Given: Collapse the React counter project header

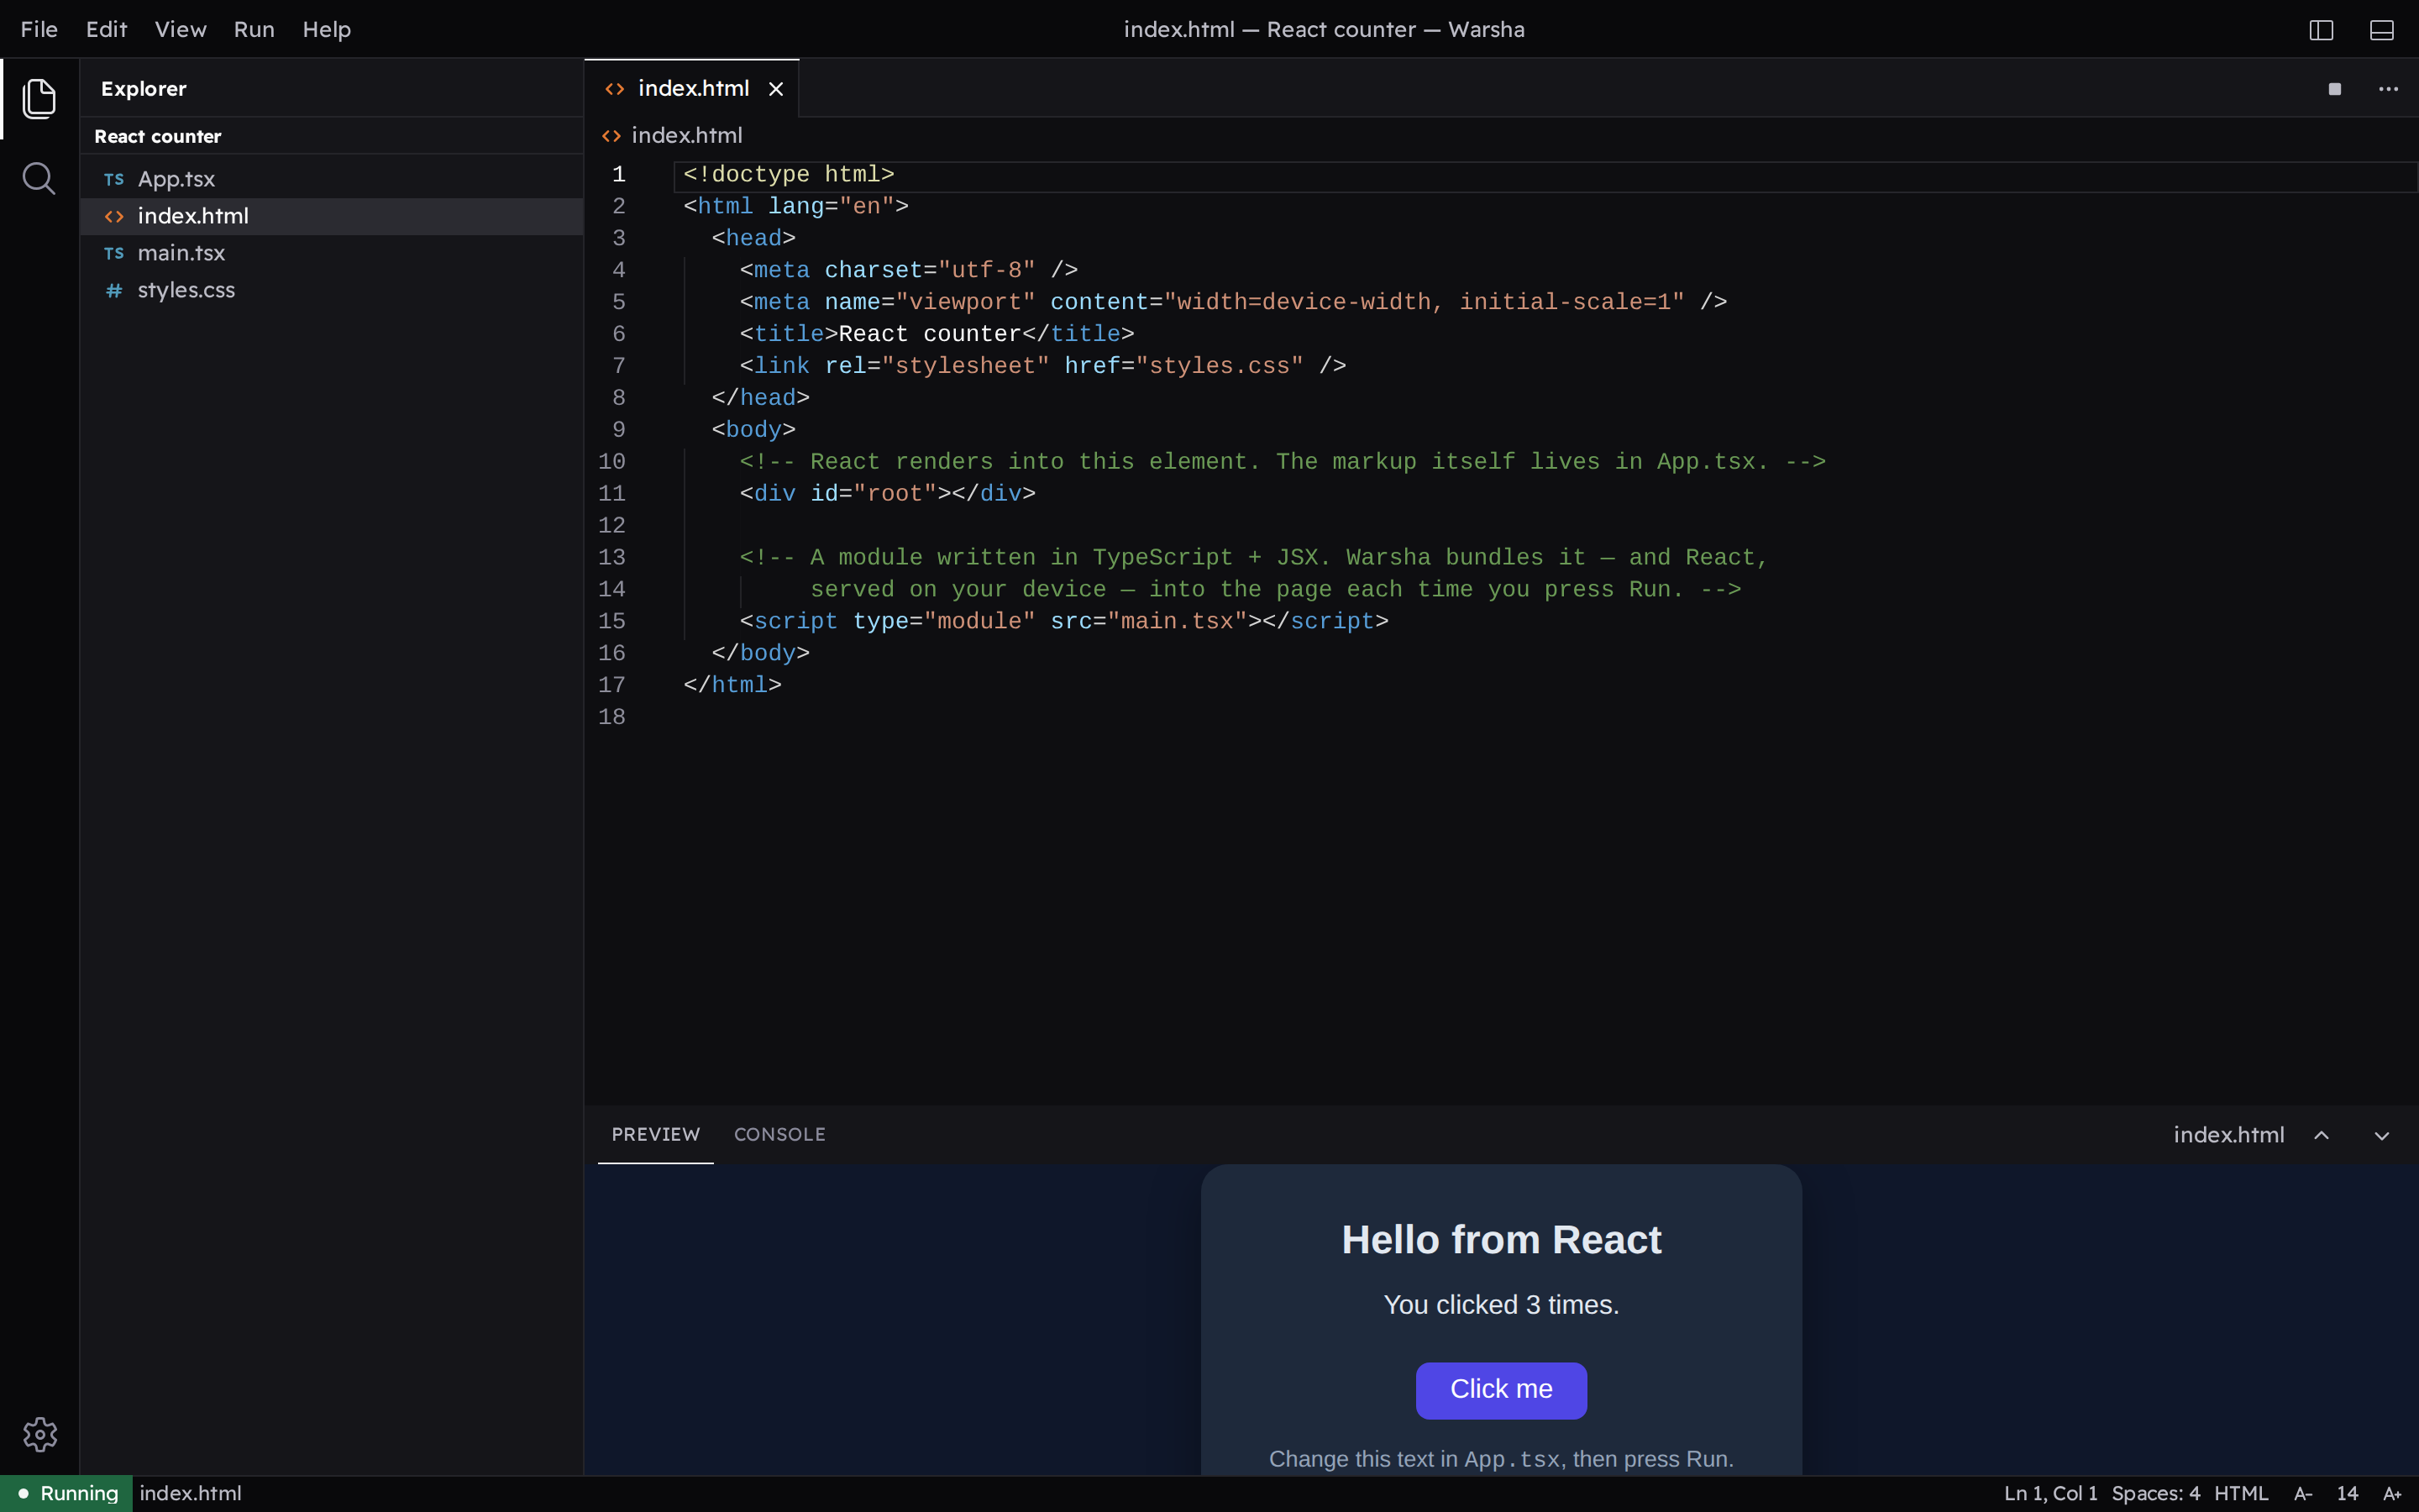Looking at the screenshot, I should [x=332, y=136].
